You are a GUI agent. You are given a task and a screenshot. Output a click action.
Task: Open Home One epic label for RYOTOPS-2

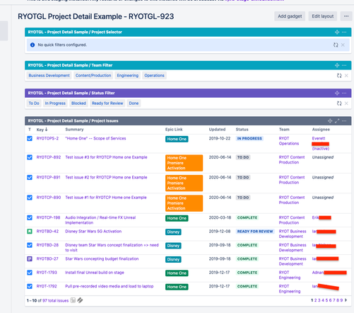click(x=177, y=139)
